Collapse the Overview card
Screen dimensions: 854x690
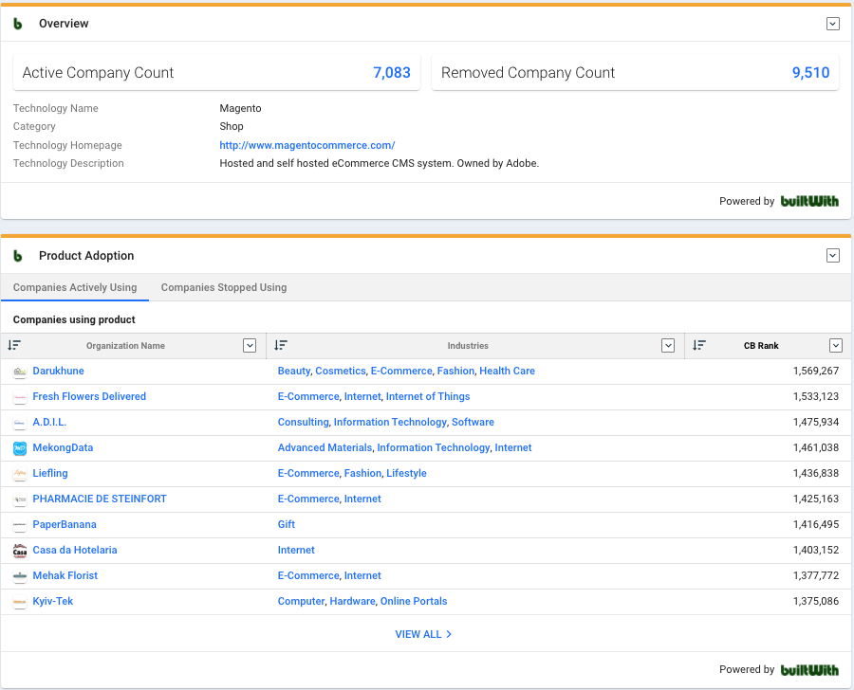tap(833, 24)
